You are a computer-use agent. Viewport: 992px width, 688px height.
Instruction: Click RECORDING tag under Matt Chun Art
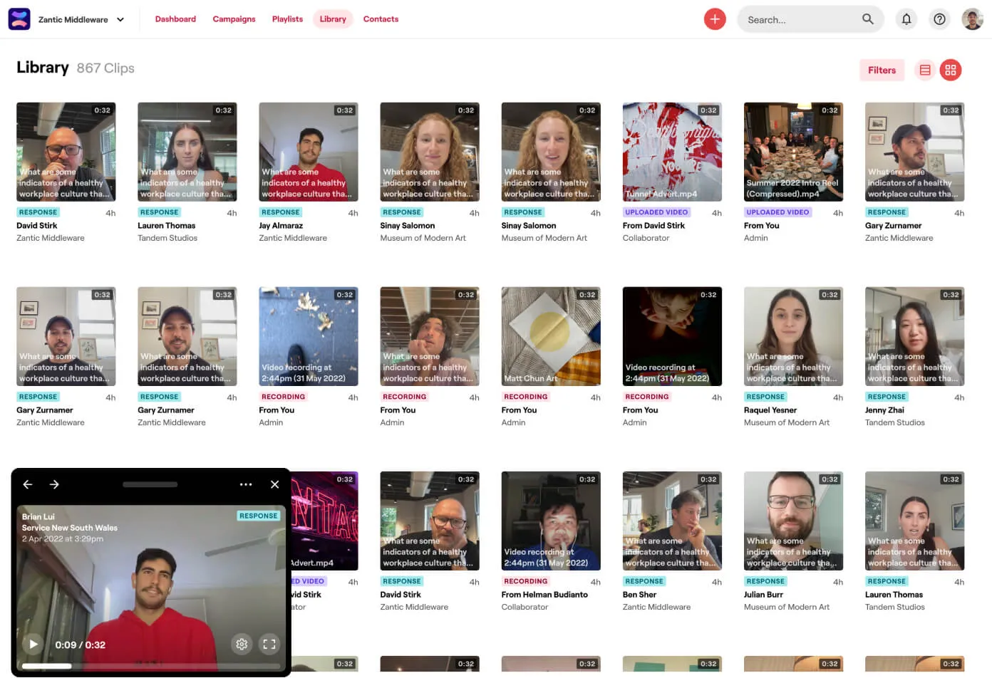point(525,397)
